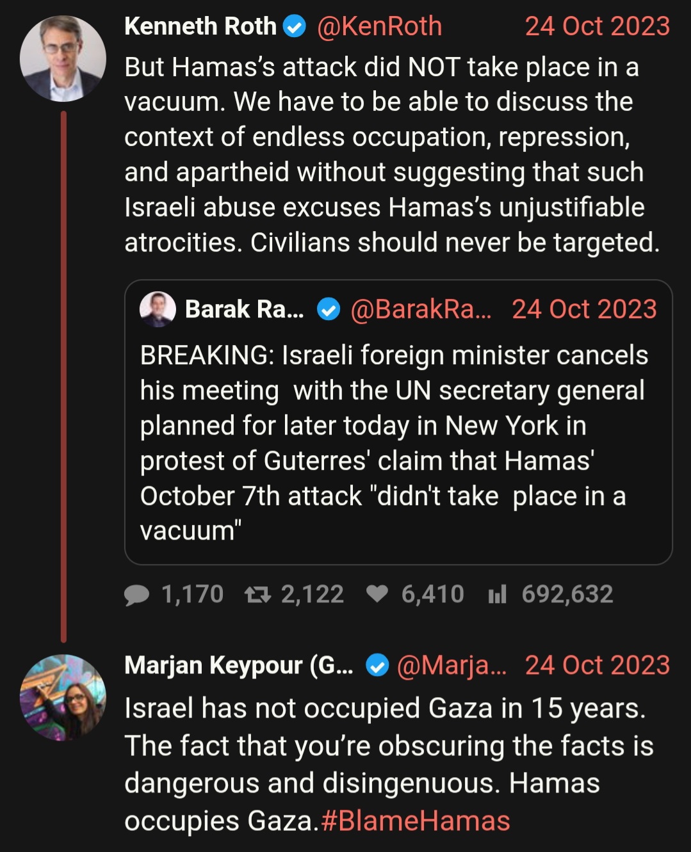Screen dimensions: 691x852
Task: Open Kenneth Roth's 24 Oct 2023 timestamp
Action: click(597, 27)
